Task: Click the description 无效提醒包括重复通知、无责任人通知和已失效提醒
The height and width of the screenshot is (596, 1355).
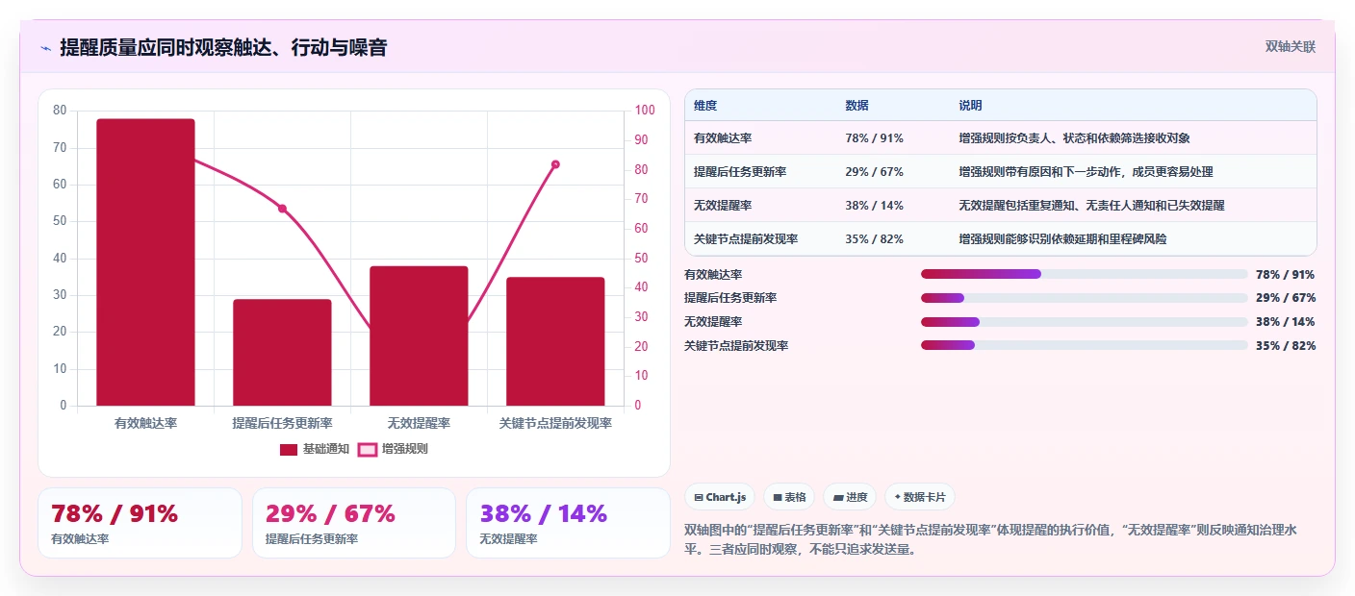Action: 1091,206
